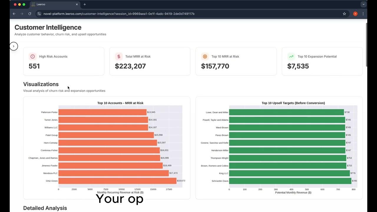Screen dimensions: 377x212
Task: Click the target icon for Top 10 MRR at Risk
Action: coord(205,57)
